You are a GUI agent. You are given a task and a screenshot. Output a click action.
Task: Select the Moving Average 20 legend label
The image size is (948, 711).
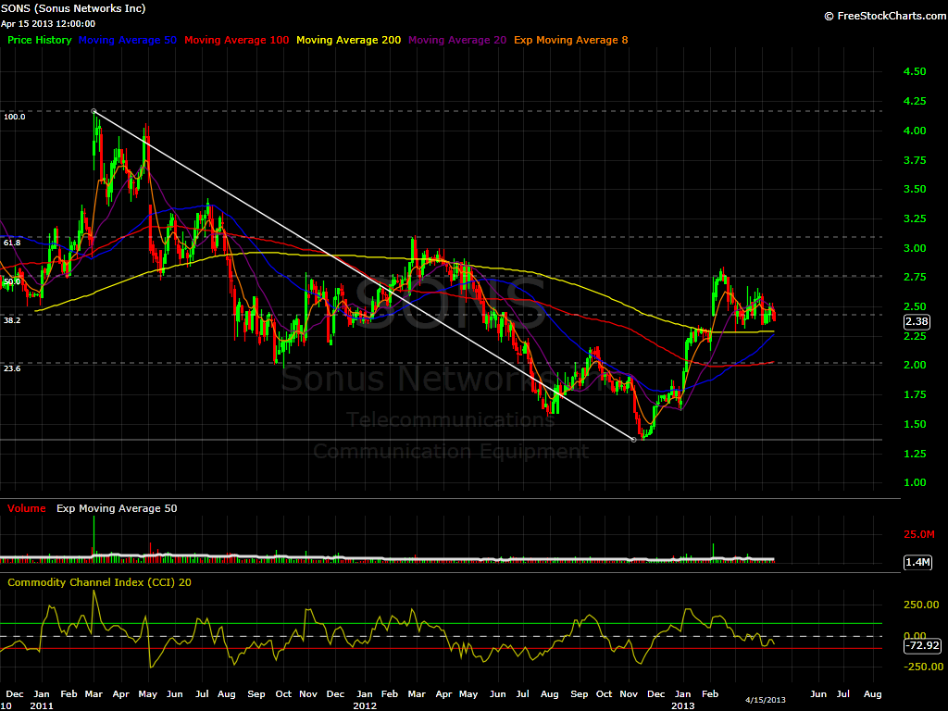tap(457, 40)
